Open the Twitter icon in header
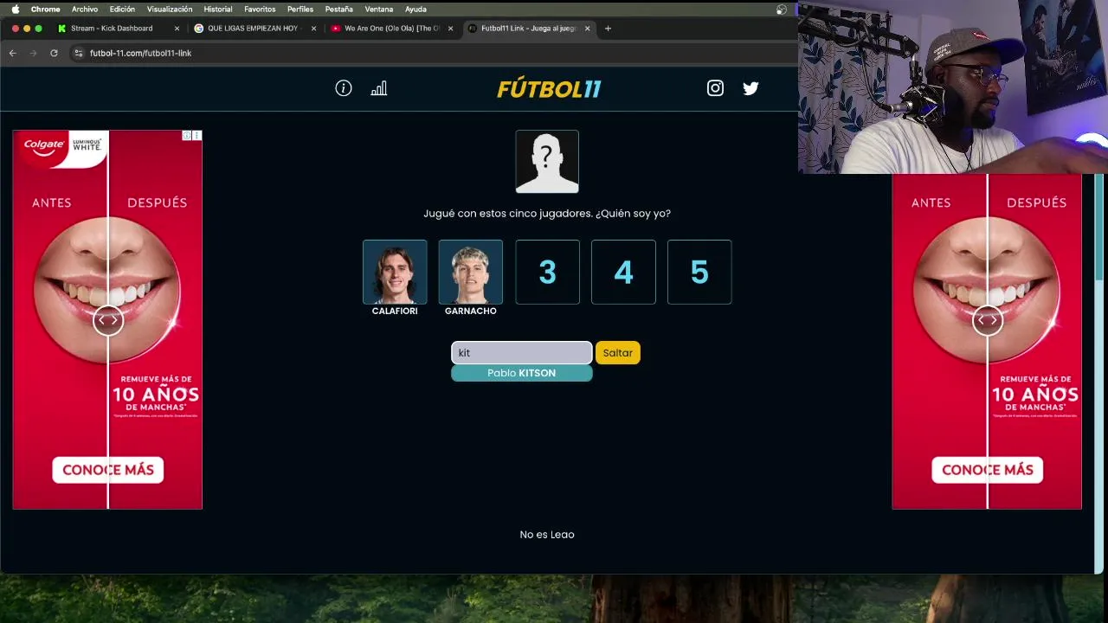 tap(750, 88)
